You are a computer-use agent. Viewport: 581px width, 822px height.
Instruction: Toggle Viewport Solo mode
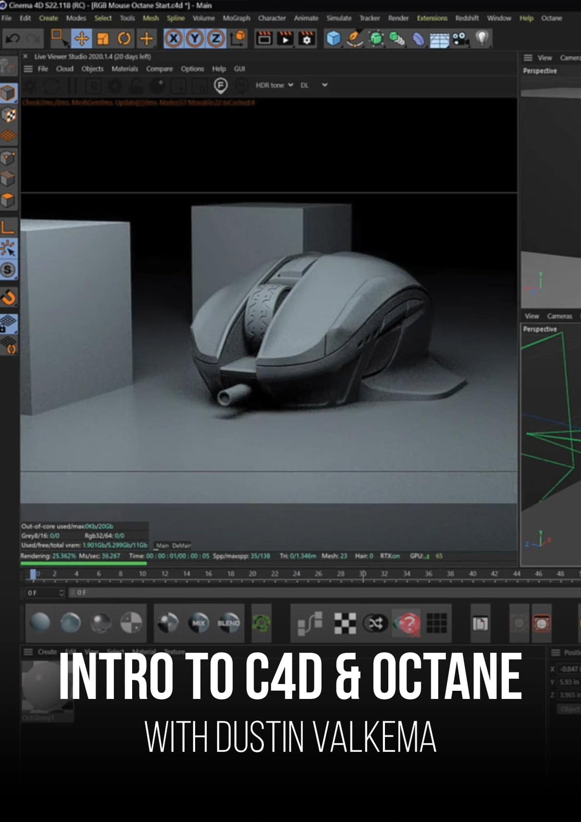coord(8,269)
